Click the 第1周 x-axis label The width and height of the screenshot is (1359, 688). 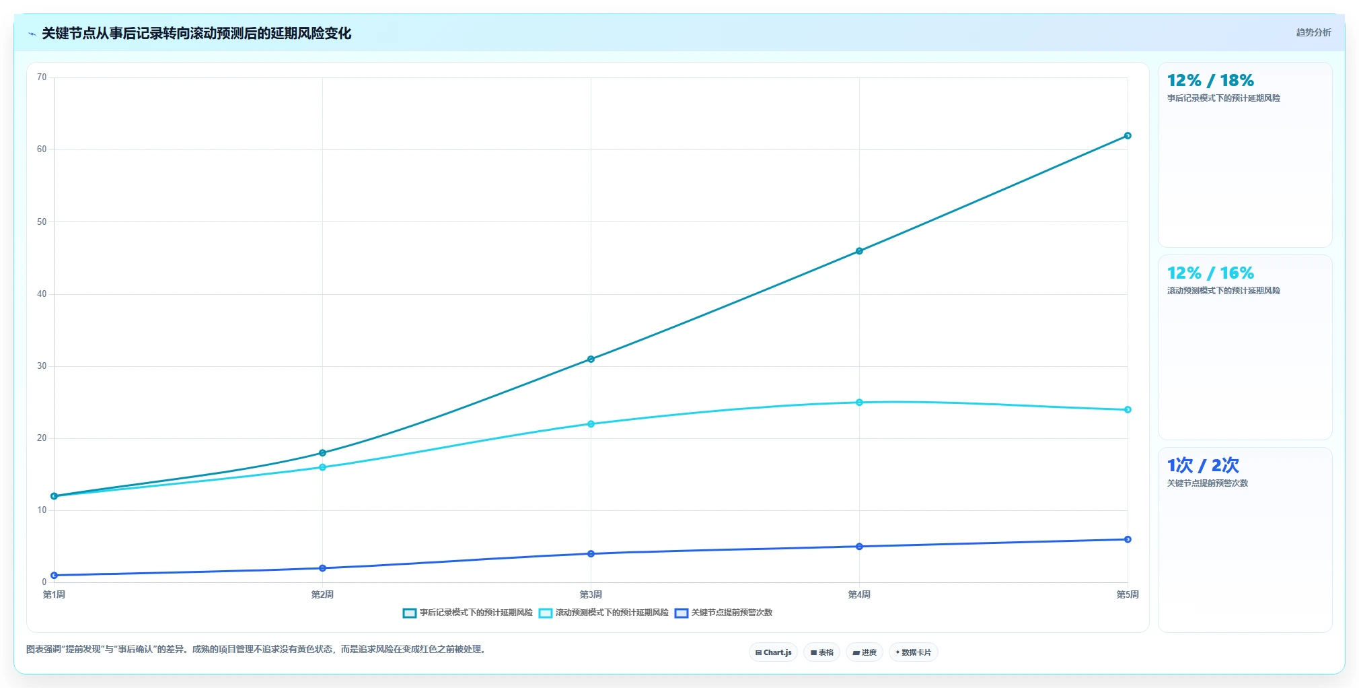54,594
